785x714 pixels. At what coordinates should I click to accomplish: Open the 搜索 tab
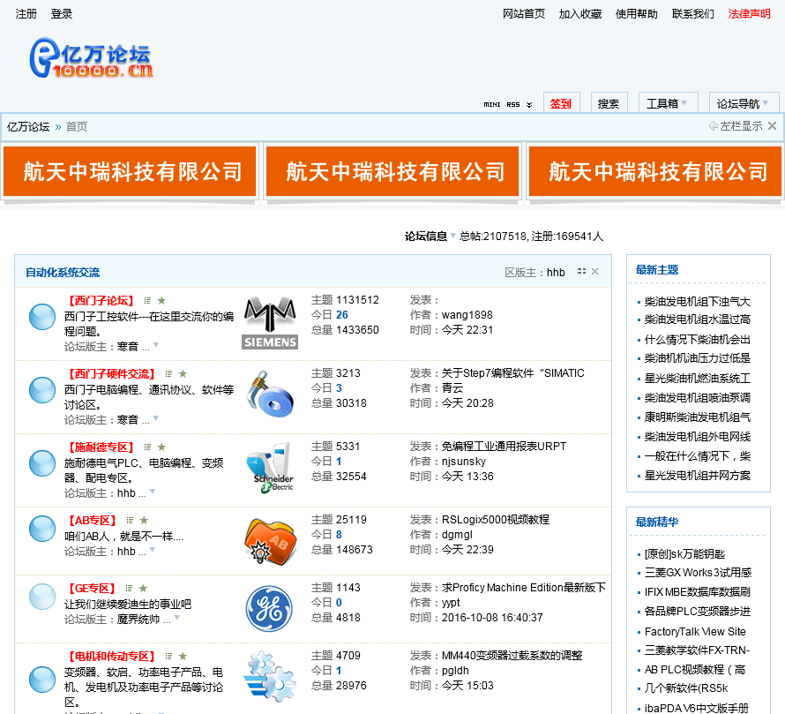click(x=609, y=104)
